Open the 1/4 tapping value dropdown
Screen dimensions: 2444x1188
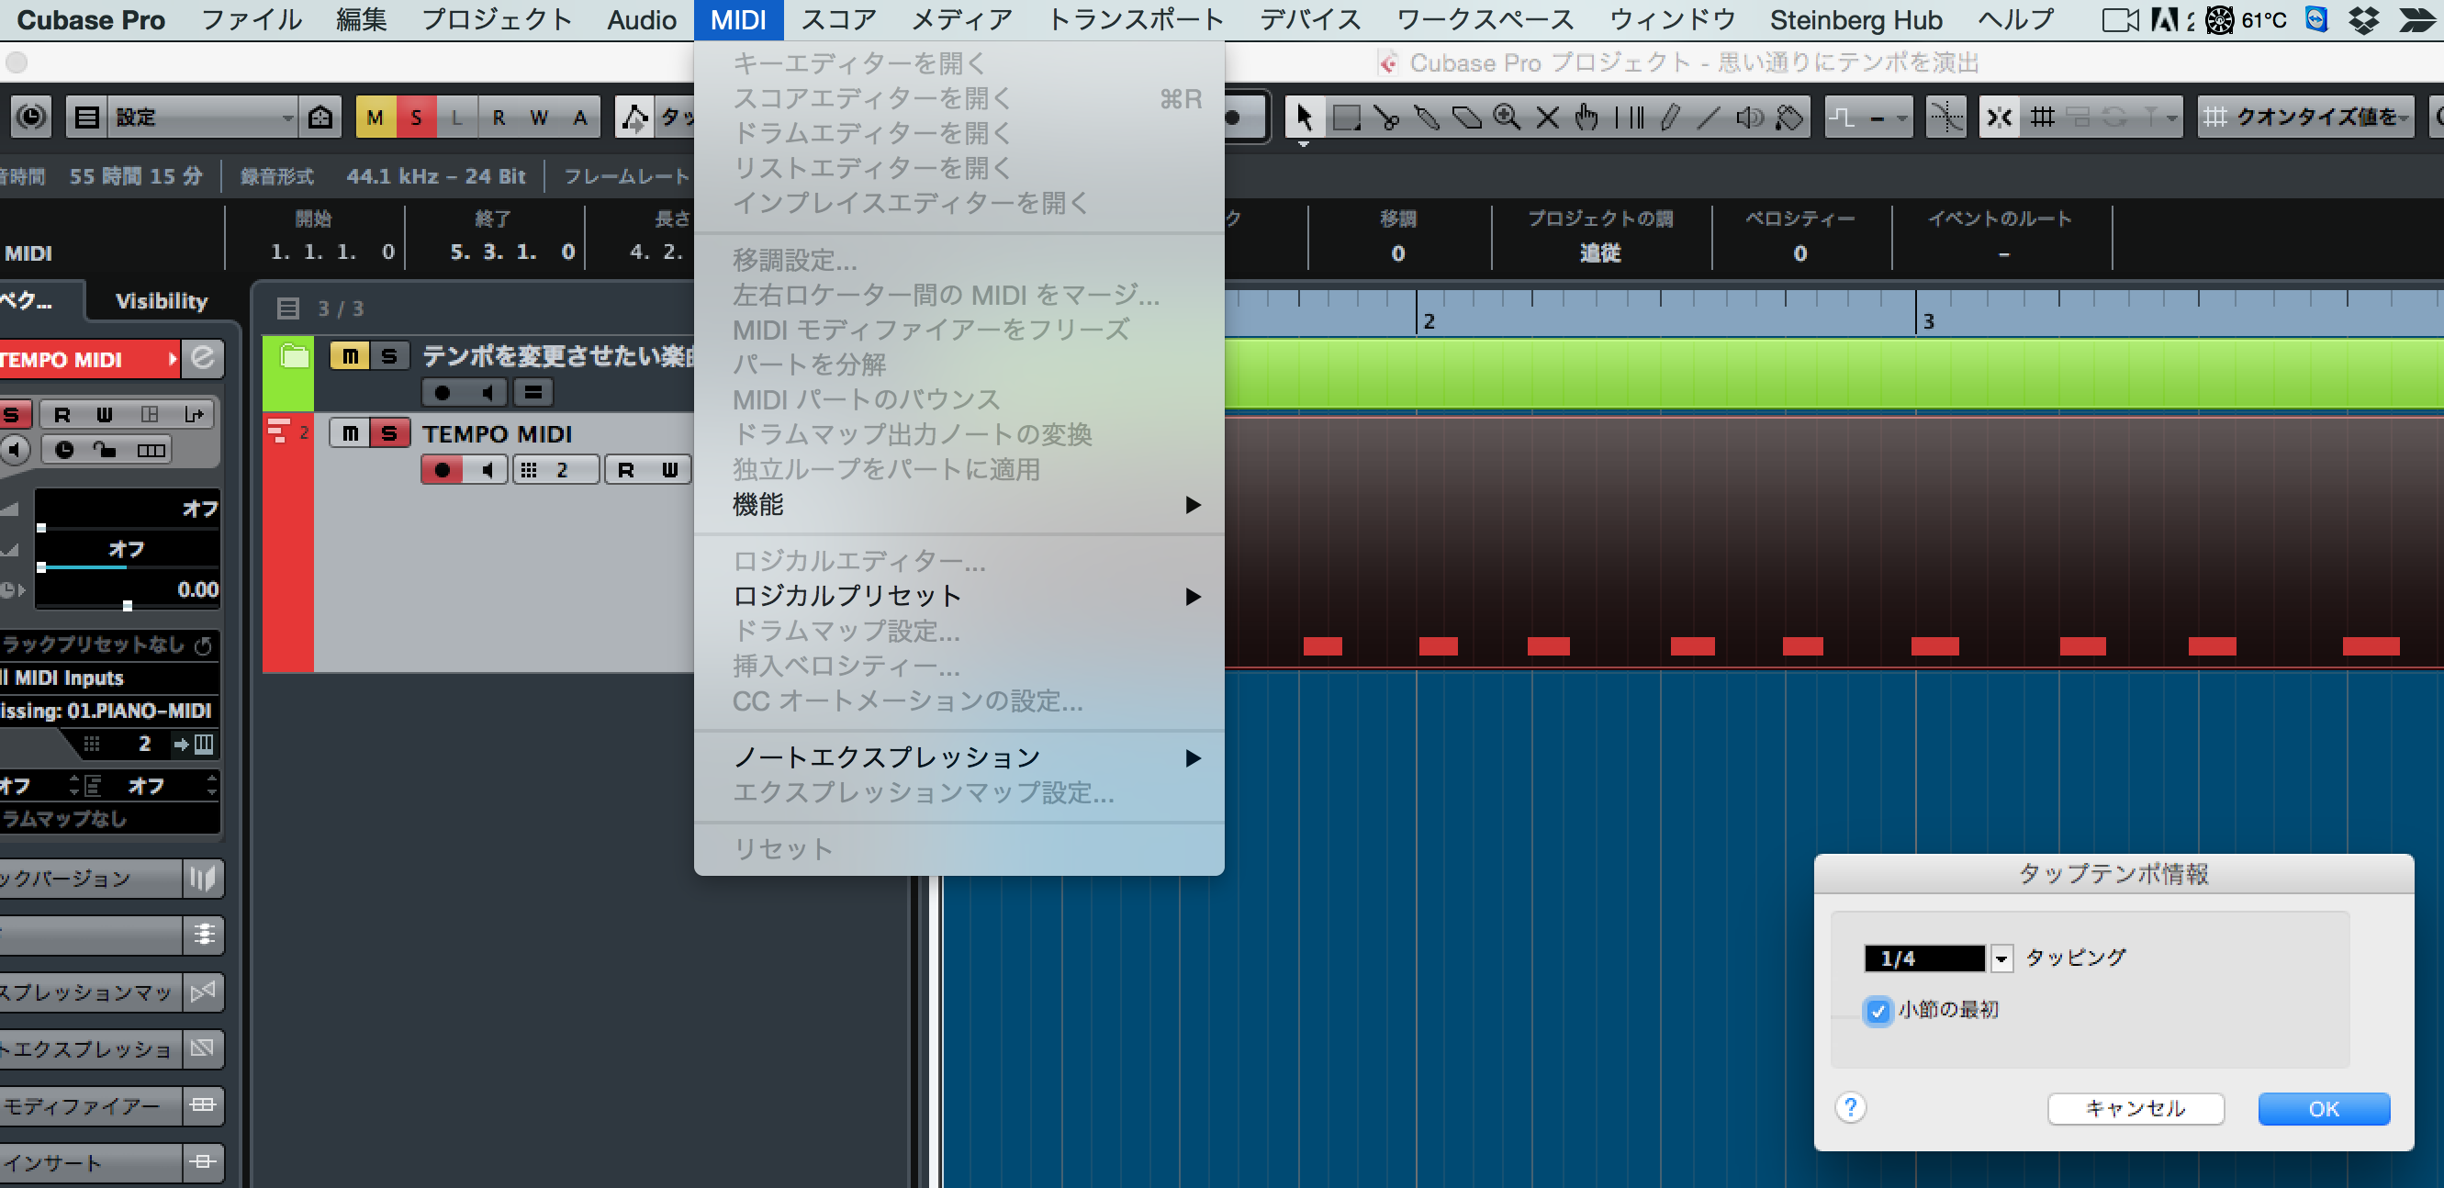pyautogui.click(x=2001, y=958)
